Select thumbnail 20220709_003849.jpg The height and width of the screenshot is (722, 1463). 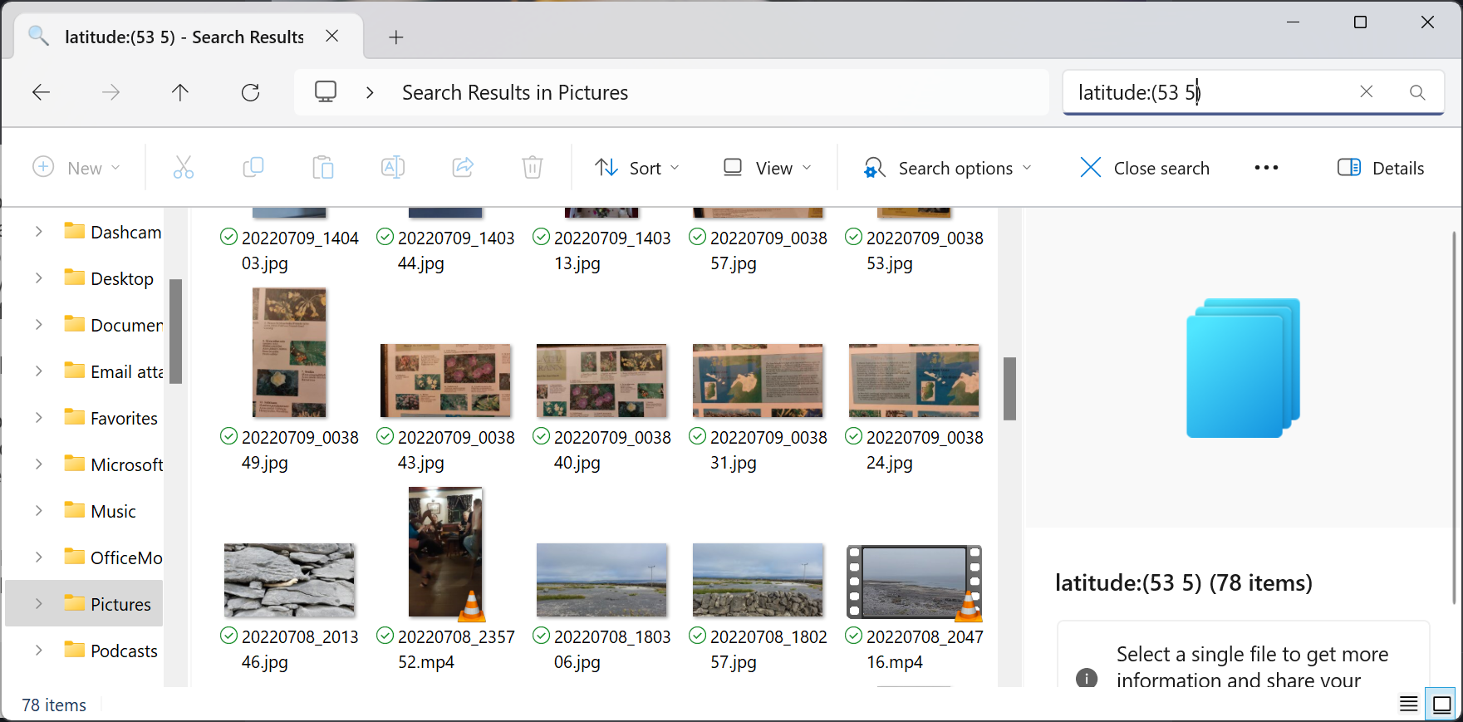click(x=289, y=352)
